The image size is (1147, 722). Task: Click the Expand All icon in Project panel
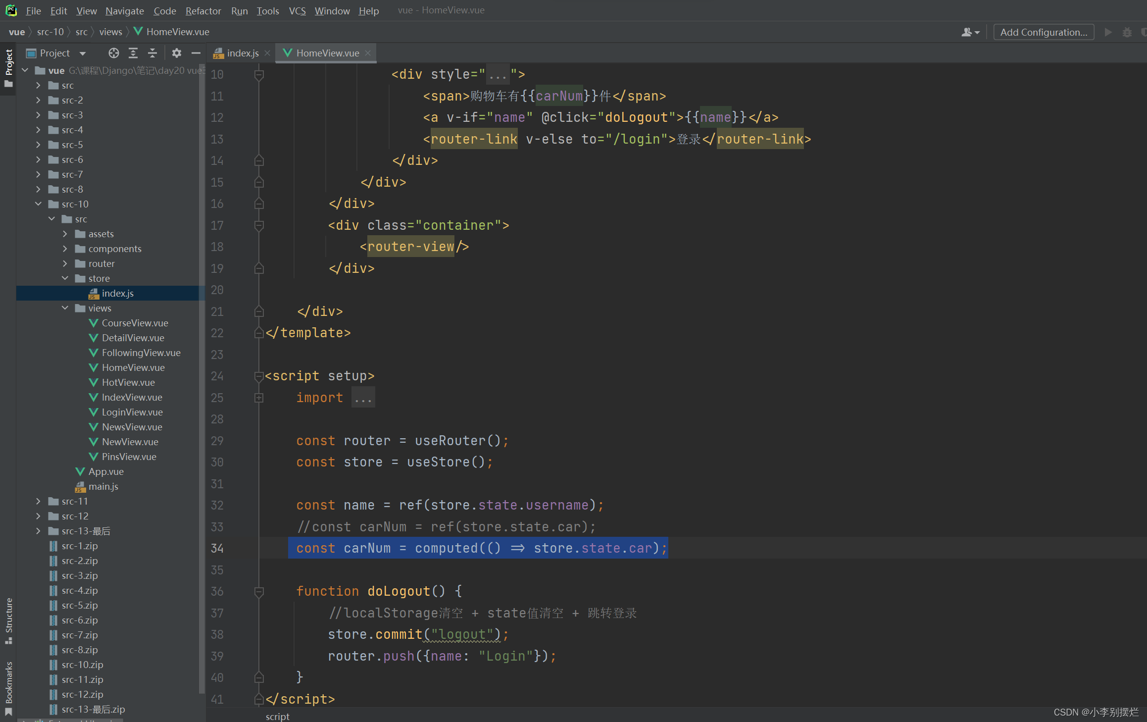133,53
